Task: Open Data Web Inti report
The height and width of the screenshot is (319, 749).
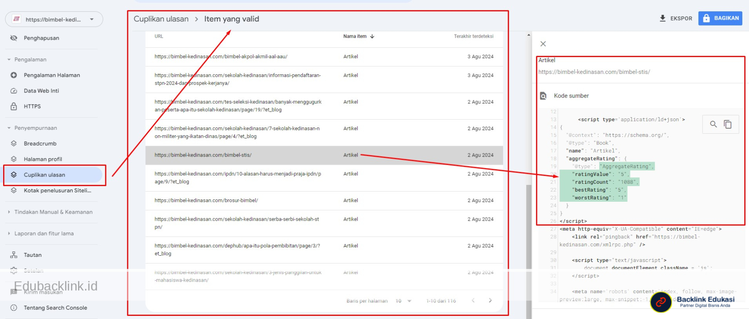Action: coord(41,91)
